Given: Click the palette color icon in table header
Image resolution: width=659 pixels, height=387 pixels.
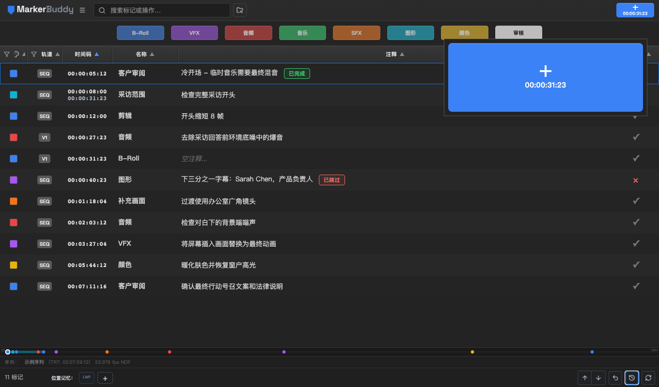Looking at the screenshot, I should [16, 55].
